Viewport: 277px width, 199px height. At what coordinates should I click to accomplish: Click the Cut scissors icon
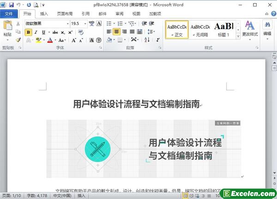coord(18,23)
